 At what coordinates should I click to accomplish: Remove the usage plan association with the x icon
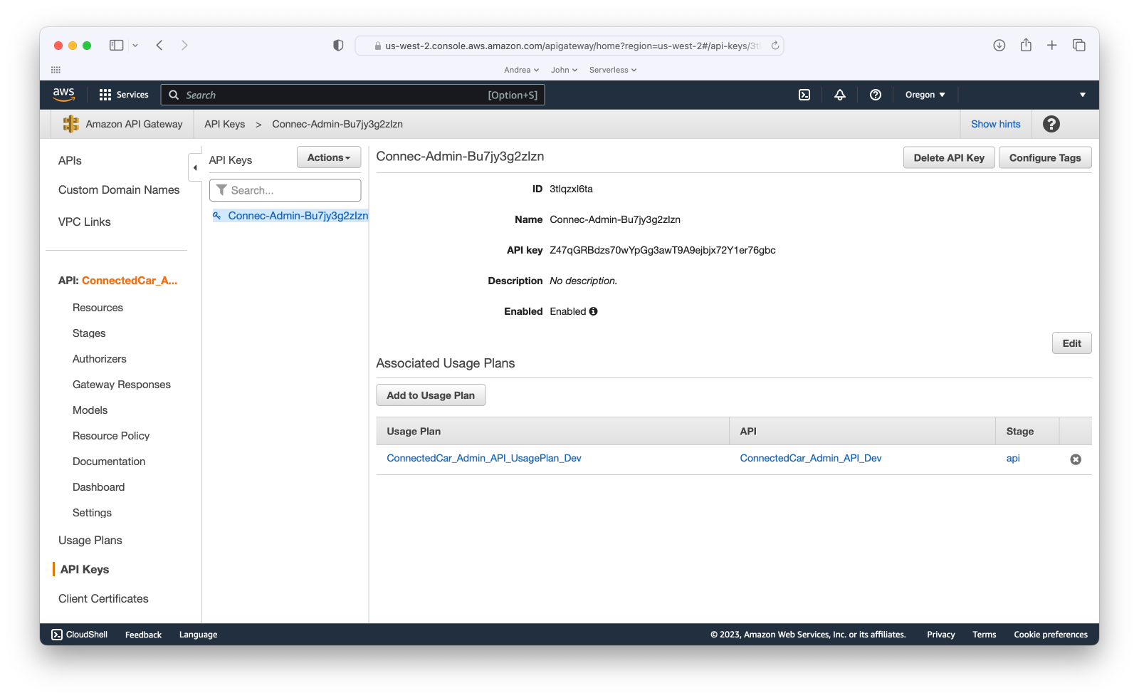(x=1076, y=459)
